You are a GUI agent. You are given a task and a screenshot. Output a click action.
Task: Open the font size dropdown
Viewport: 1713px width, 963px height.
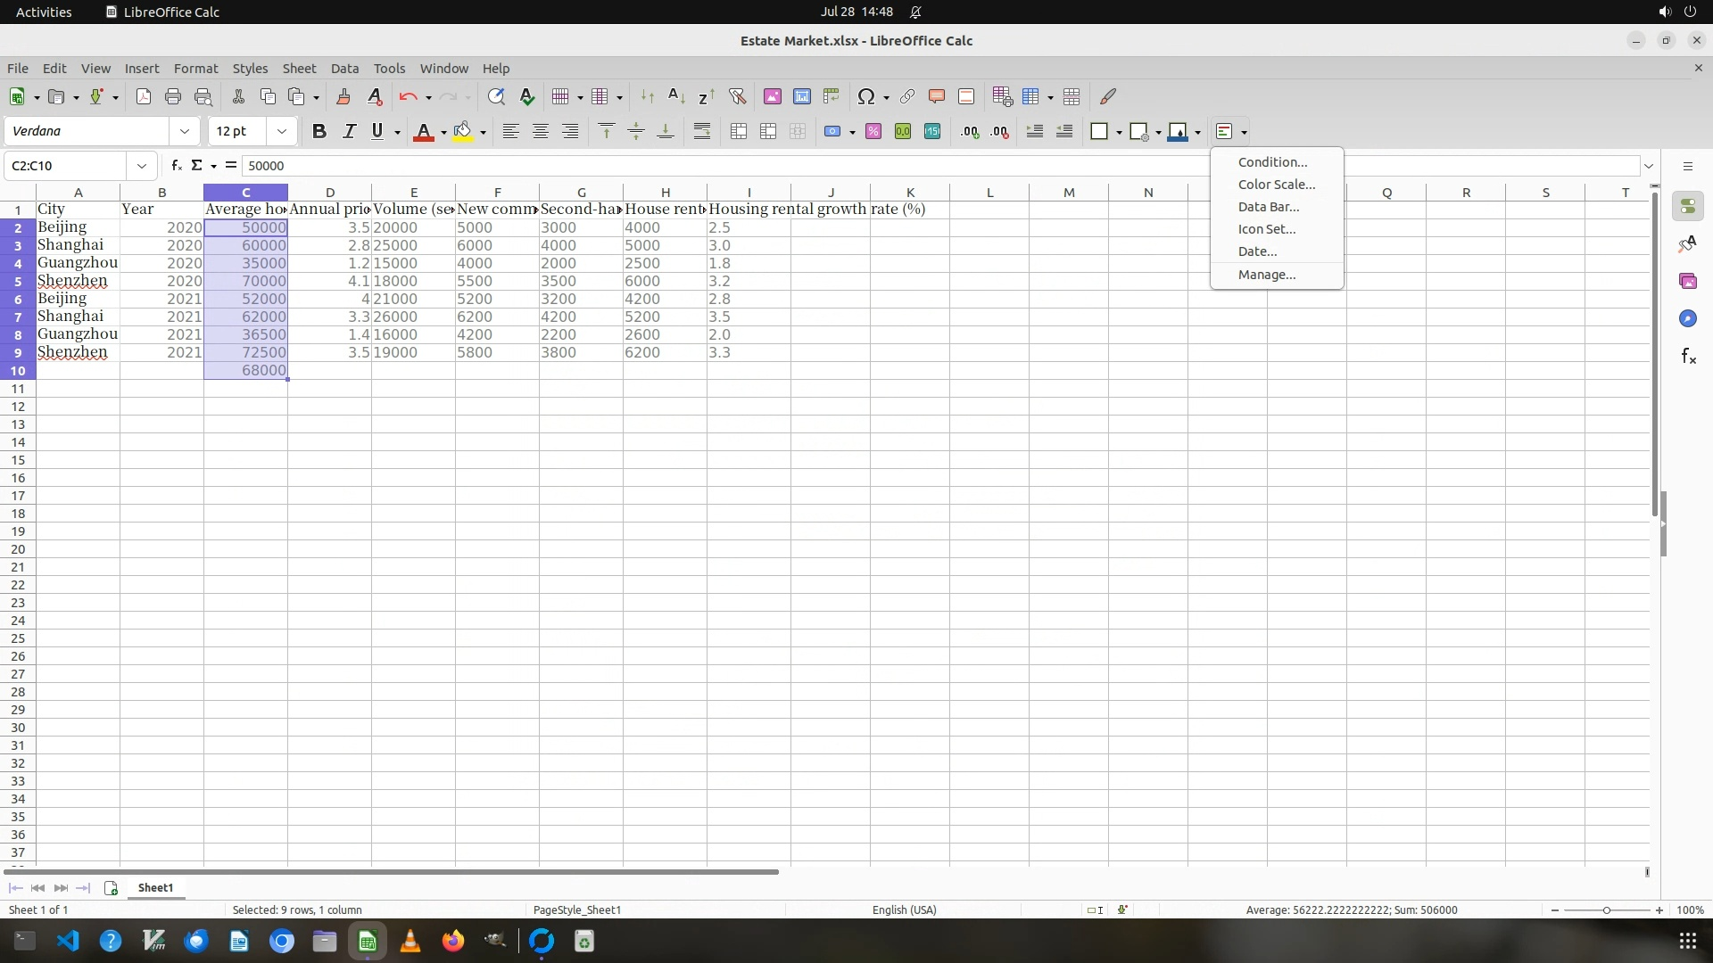(282, 132)
